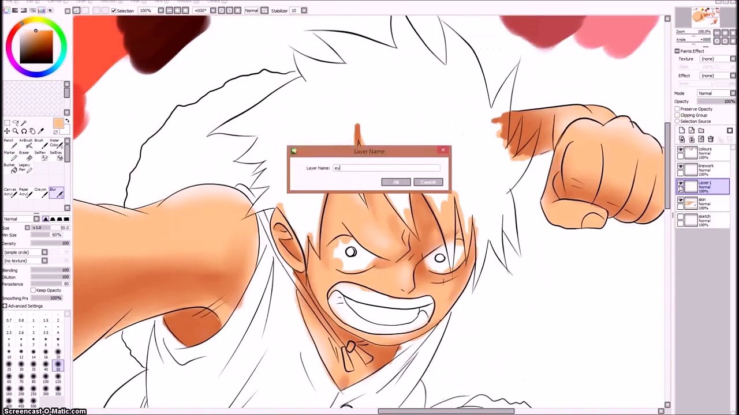Select the move layer tool
The height and width of the screenshot is (415, 739).
7,131
